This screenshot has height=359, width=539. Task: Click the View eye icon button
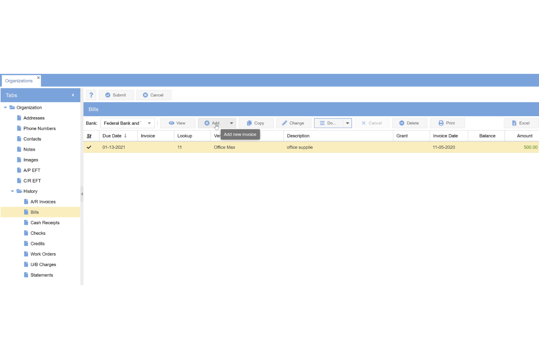[x=177, y=123]
